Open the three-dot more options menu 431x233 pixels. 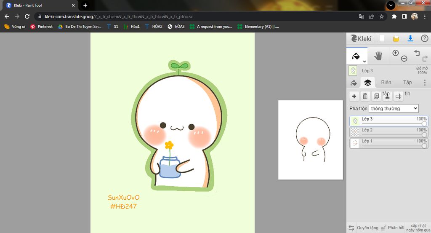(425, 83)
